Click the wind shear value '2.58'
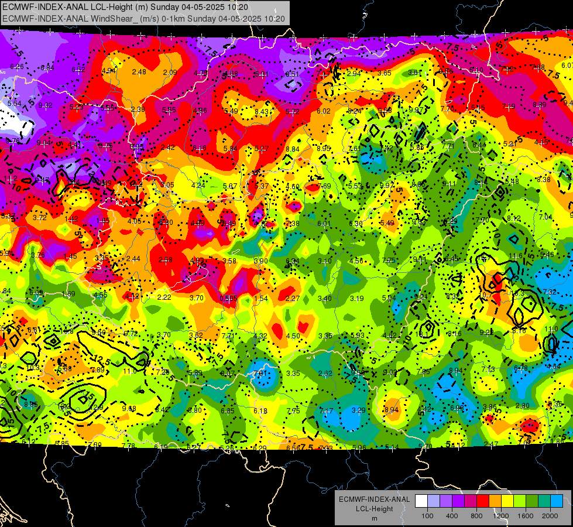The height and width of the screenshot is (527, 573). click(x=165, y=260)
